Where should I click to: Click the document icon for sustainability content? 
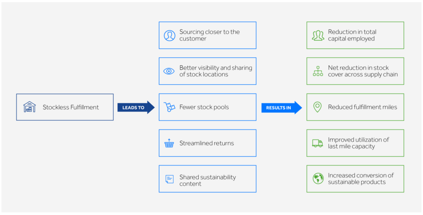pyautogui.click(x=169, y=179)
